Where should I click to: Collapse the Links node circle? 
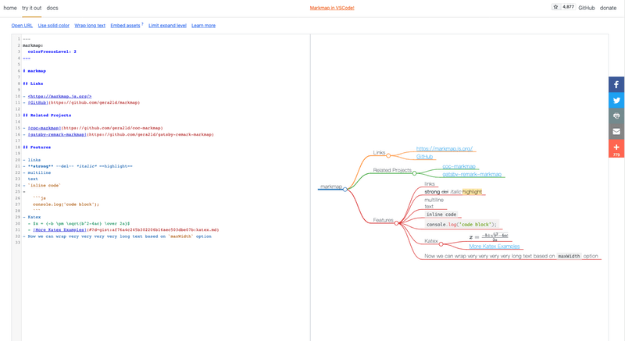(x=388, y=155)
